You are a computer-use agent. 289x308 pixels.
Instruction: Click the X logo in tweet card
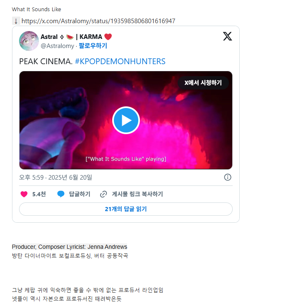227,36
